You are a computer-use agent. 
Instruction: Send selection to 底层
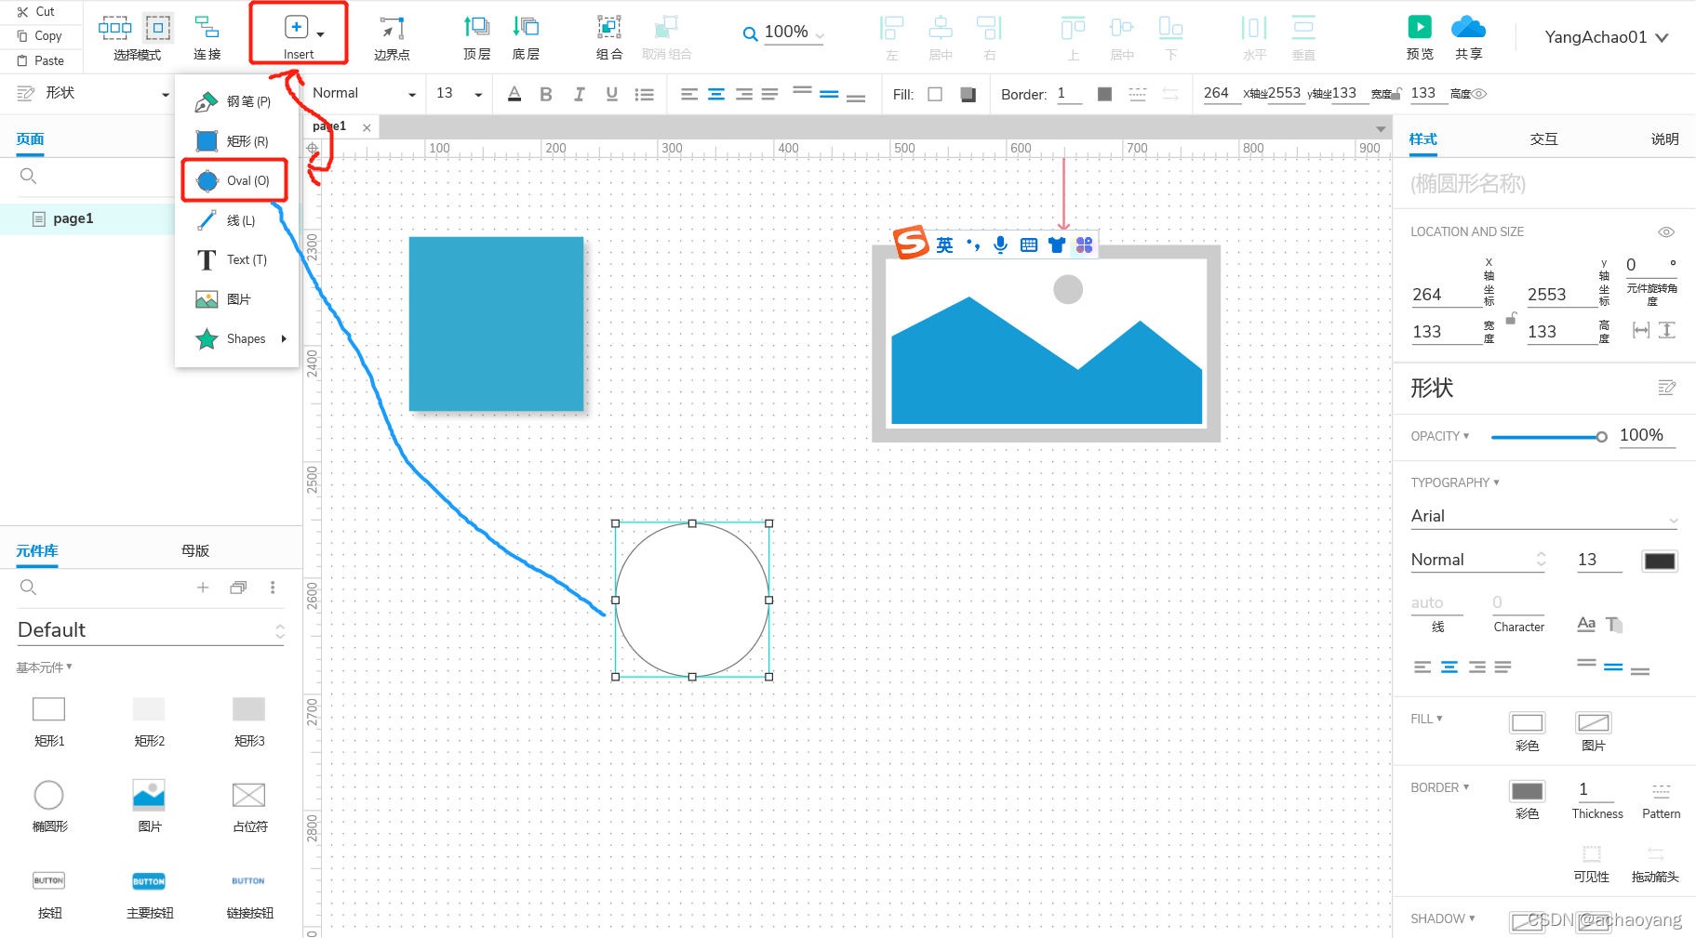pyautogui.click(x=526, y=38)
